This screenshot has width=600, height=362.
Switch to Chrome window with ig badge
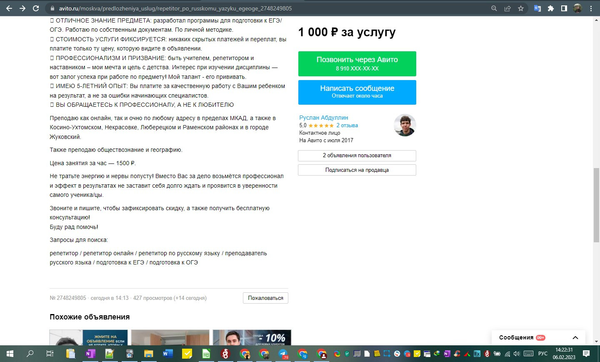302,354
